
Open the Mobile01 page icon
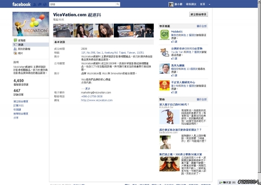tap(164, 35)
